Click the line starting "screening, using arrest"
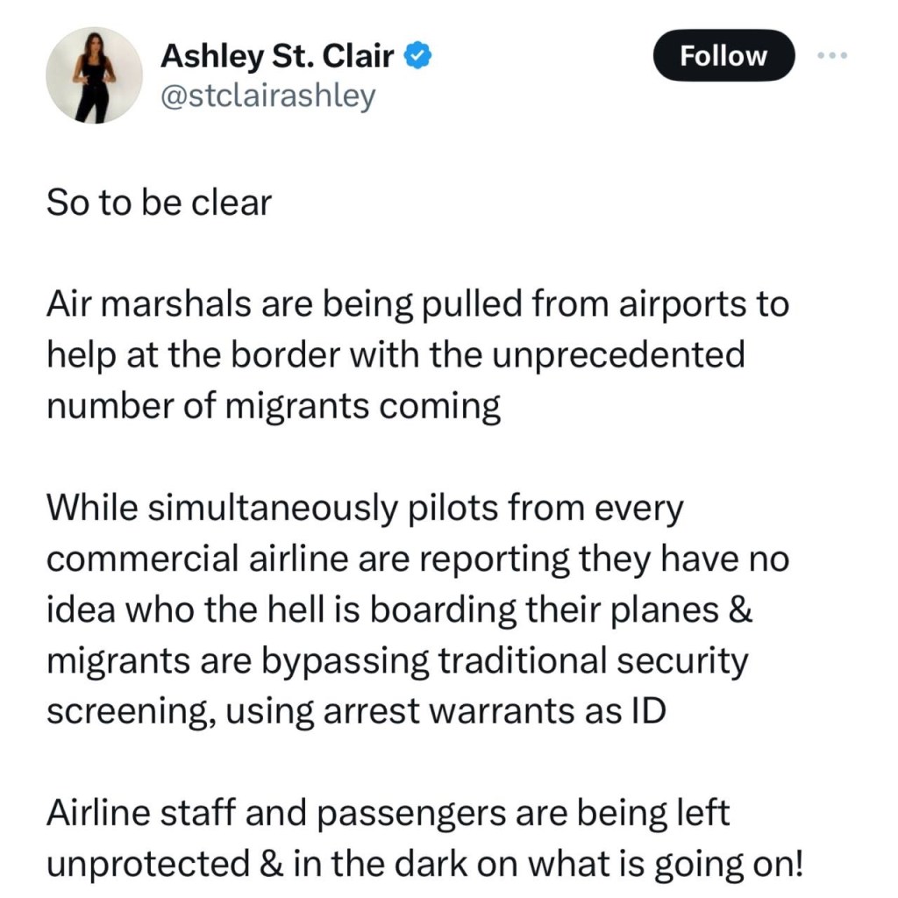 (x=355, y=711)
